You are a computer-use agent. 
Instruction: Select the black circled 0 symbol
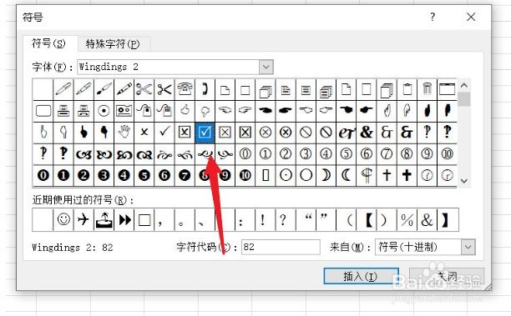pyautogui.click(x=43, y=175)
